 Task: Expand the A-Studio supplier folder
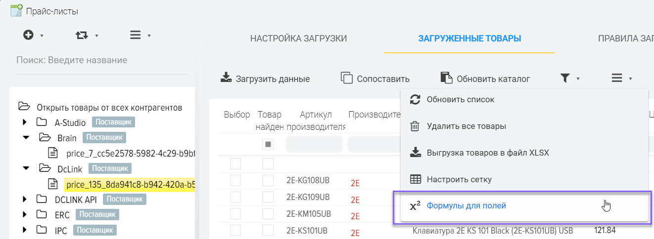[x=25, y=122]
